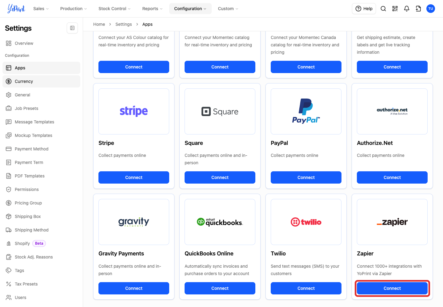Expand the Production menu
This screenshot has width=443, height=307.
click(74, 9)
